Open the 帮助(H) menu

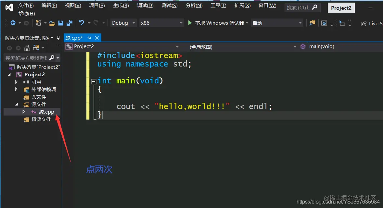(26, 14)
